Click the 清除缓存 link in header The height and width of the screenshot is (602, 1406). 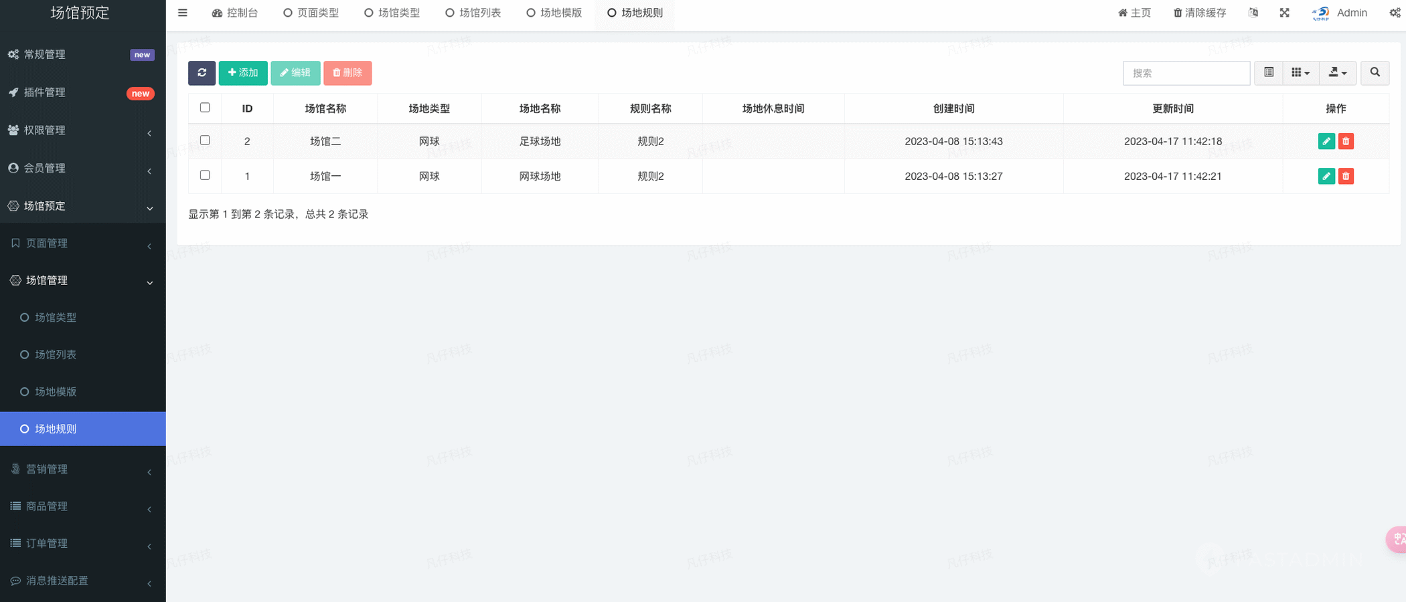1200,13
